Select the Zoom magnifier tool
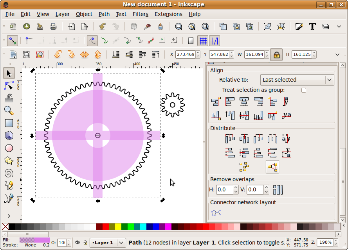This screenshot has height=250, width=348. [x=9, y=111]
